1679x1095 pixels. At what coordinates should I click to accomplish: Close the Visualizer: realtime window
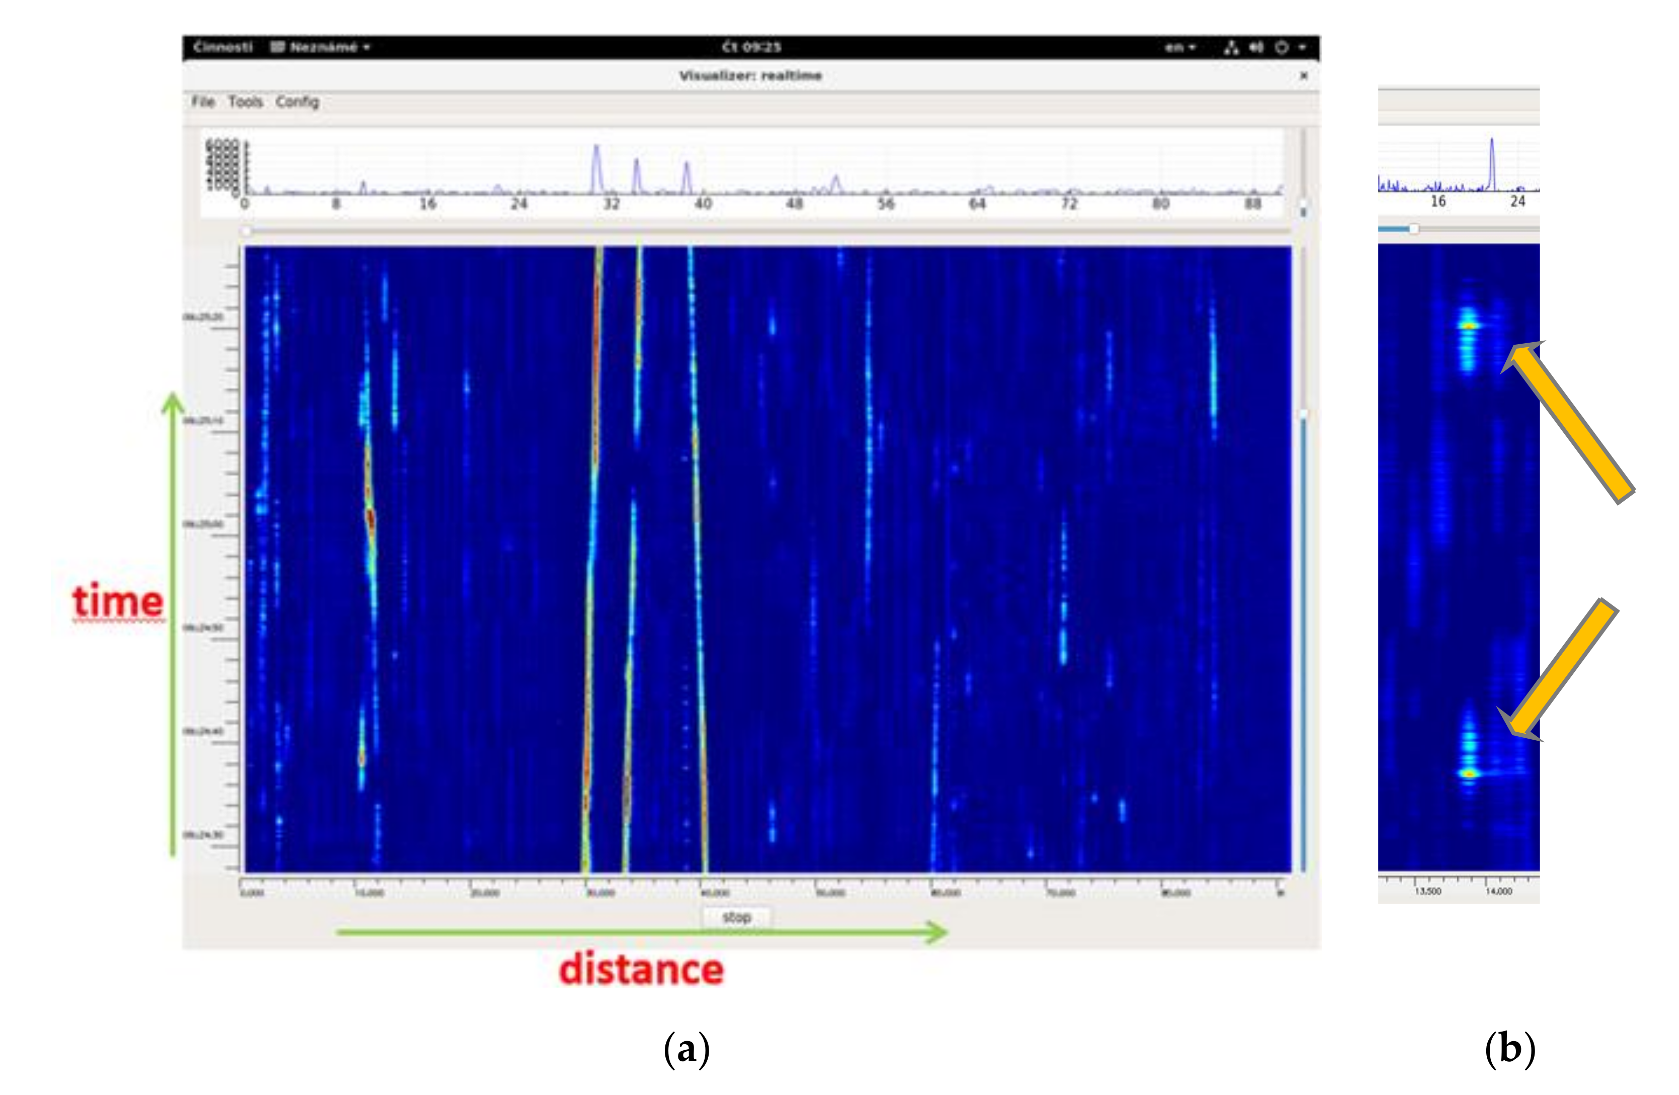pyautogui.click(x=1304, y=75)
